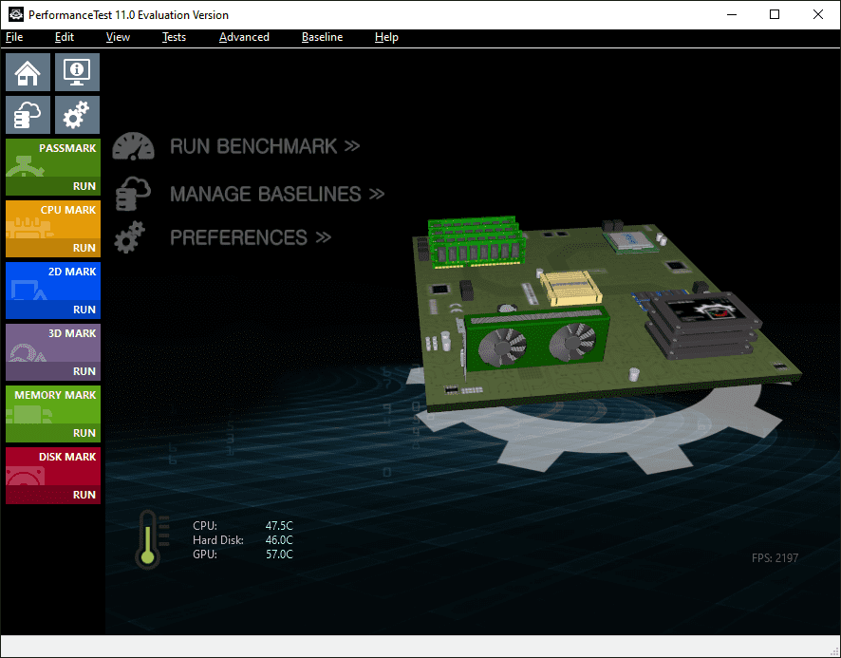This screenshot has height=658, width=841.
Task: Select the CPU MARK tile
Action: tap(53, 220)
